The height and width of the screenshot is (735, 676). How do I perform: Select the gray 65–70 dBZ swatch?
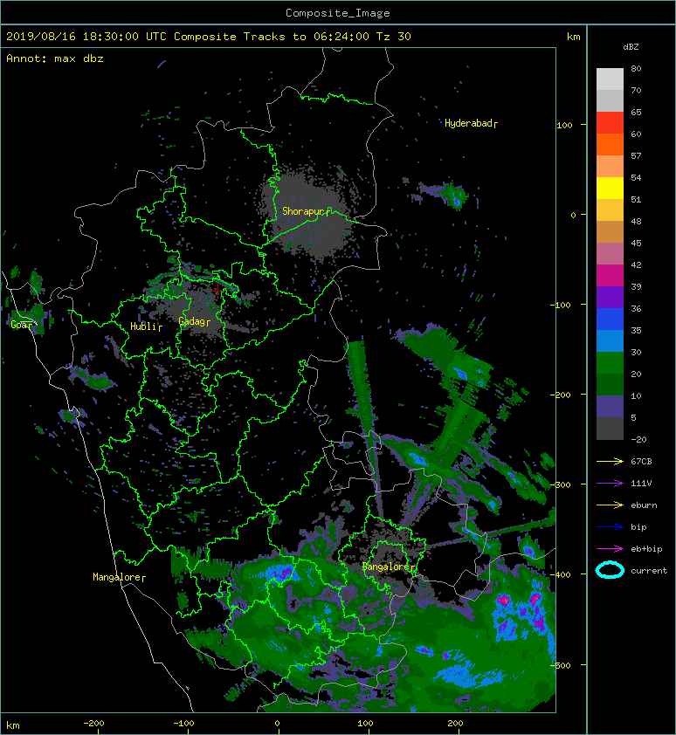[x=610, y=100]
